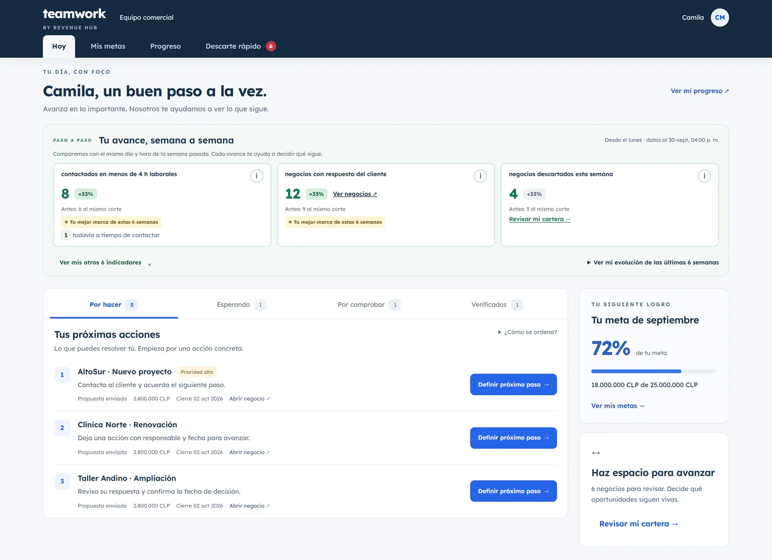Select the Esperando tab
The height and width of the screenshot is (560, 772).
(242, 304)
